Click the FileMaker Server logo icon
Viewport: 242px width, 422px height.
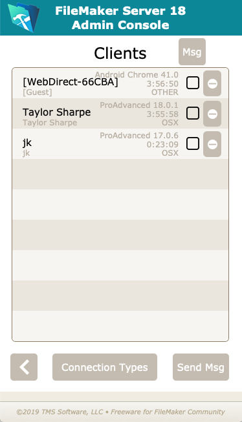click(24, 17)
